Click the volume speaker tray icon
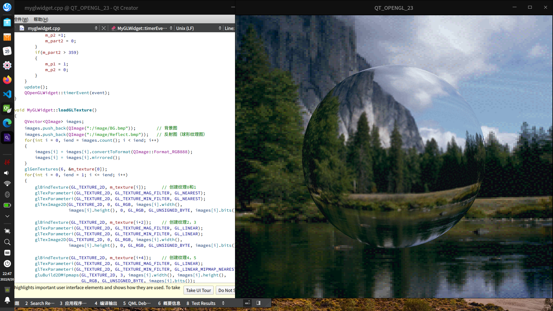Image resolution: width=553 pixels, height=311 pixels. pos(7,173)
